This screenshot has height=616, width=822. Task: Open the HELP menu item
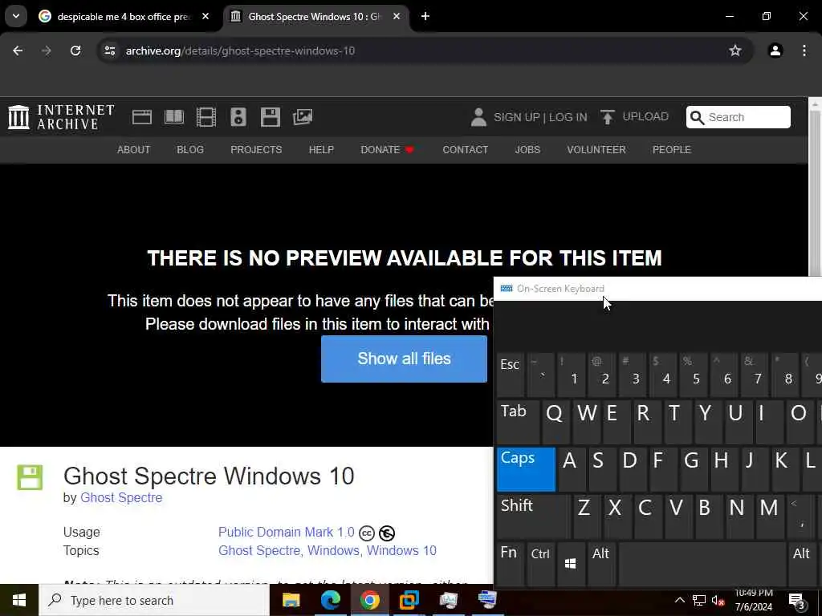tap(321, 150)
